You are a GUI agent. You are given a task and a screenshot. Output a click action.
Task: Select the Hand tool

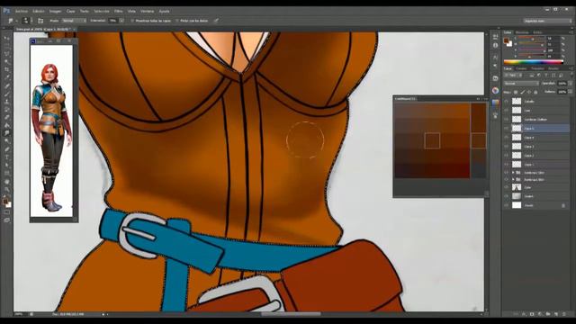point(6,182)
